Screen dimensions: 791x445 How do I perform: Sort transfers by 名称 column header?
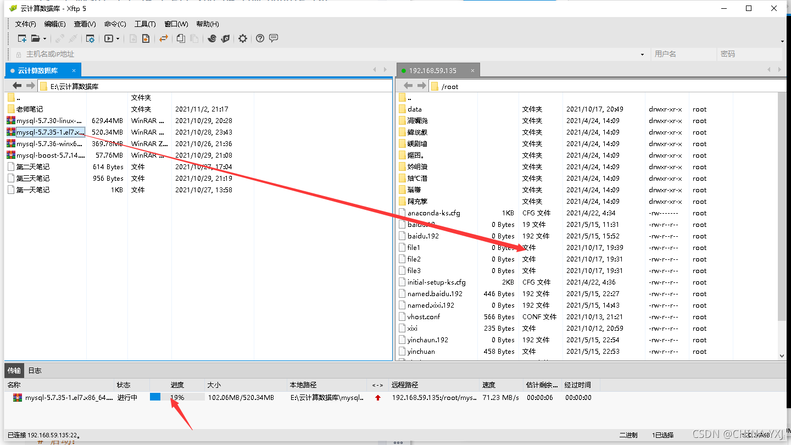(59, 385)
